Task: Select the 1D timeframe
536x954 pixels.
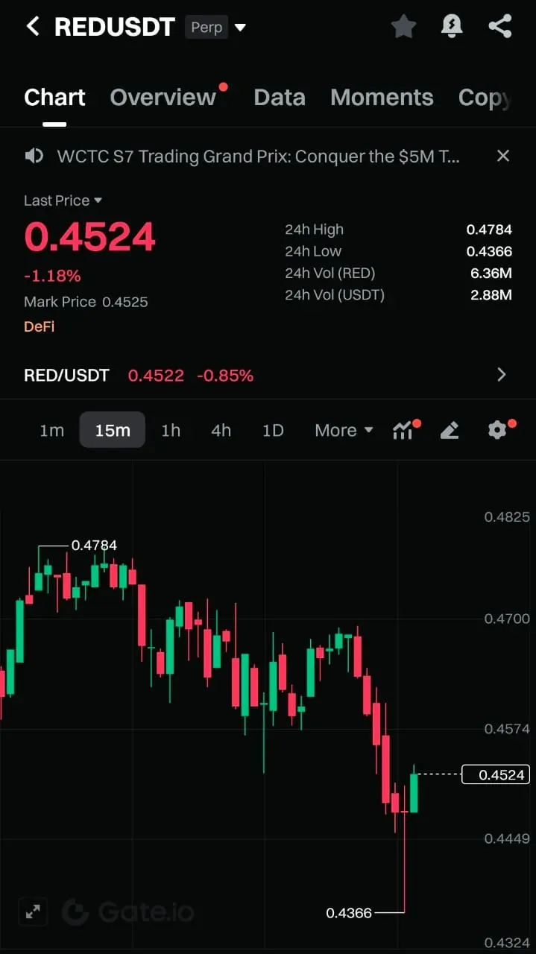Action: pos(273,430)
